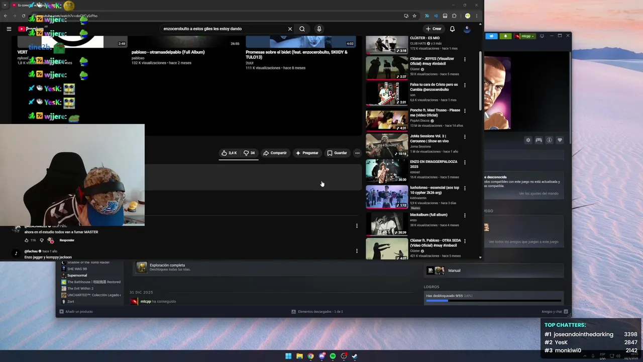
Task: Click Añadir un producto in Steam
Action: click(x=76, y=312)
